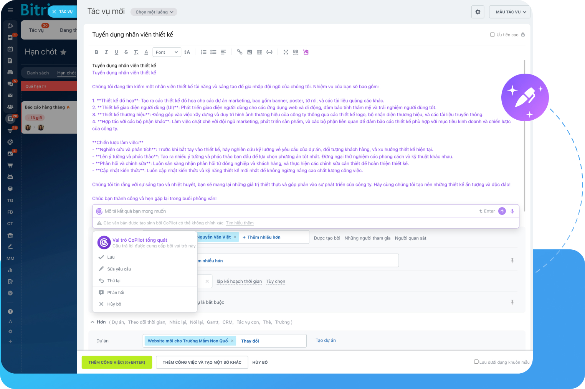
Task: Choose Thử lại in the CoPilot menu
Action: point(114,281)
